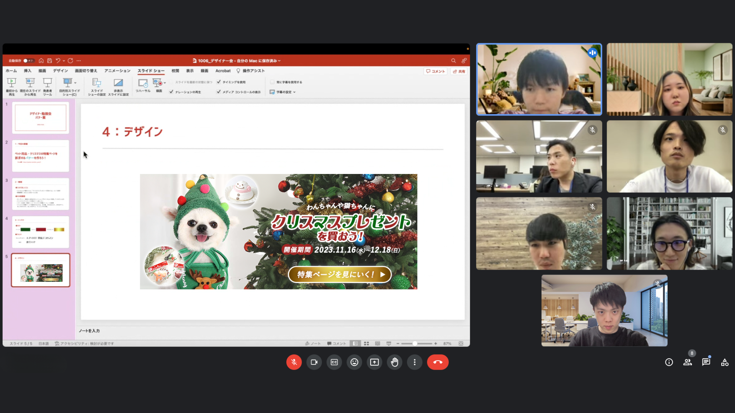Toggle closed captions in the call

coord(334,362)
